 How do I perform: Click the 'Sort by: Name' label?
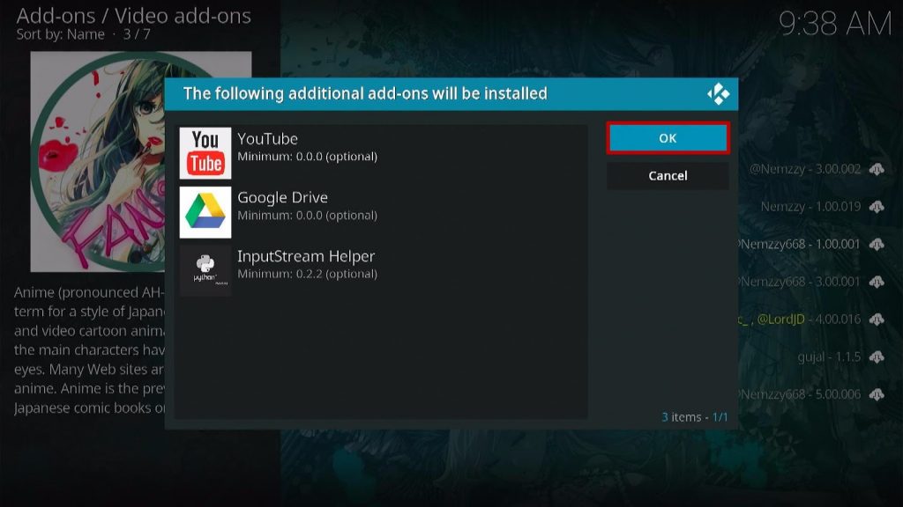click(61, 34)
